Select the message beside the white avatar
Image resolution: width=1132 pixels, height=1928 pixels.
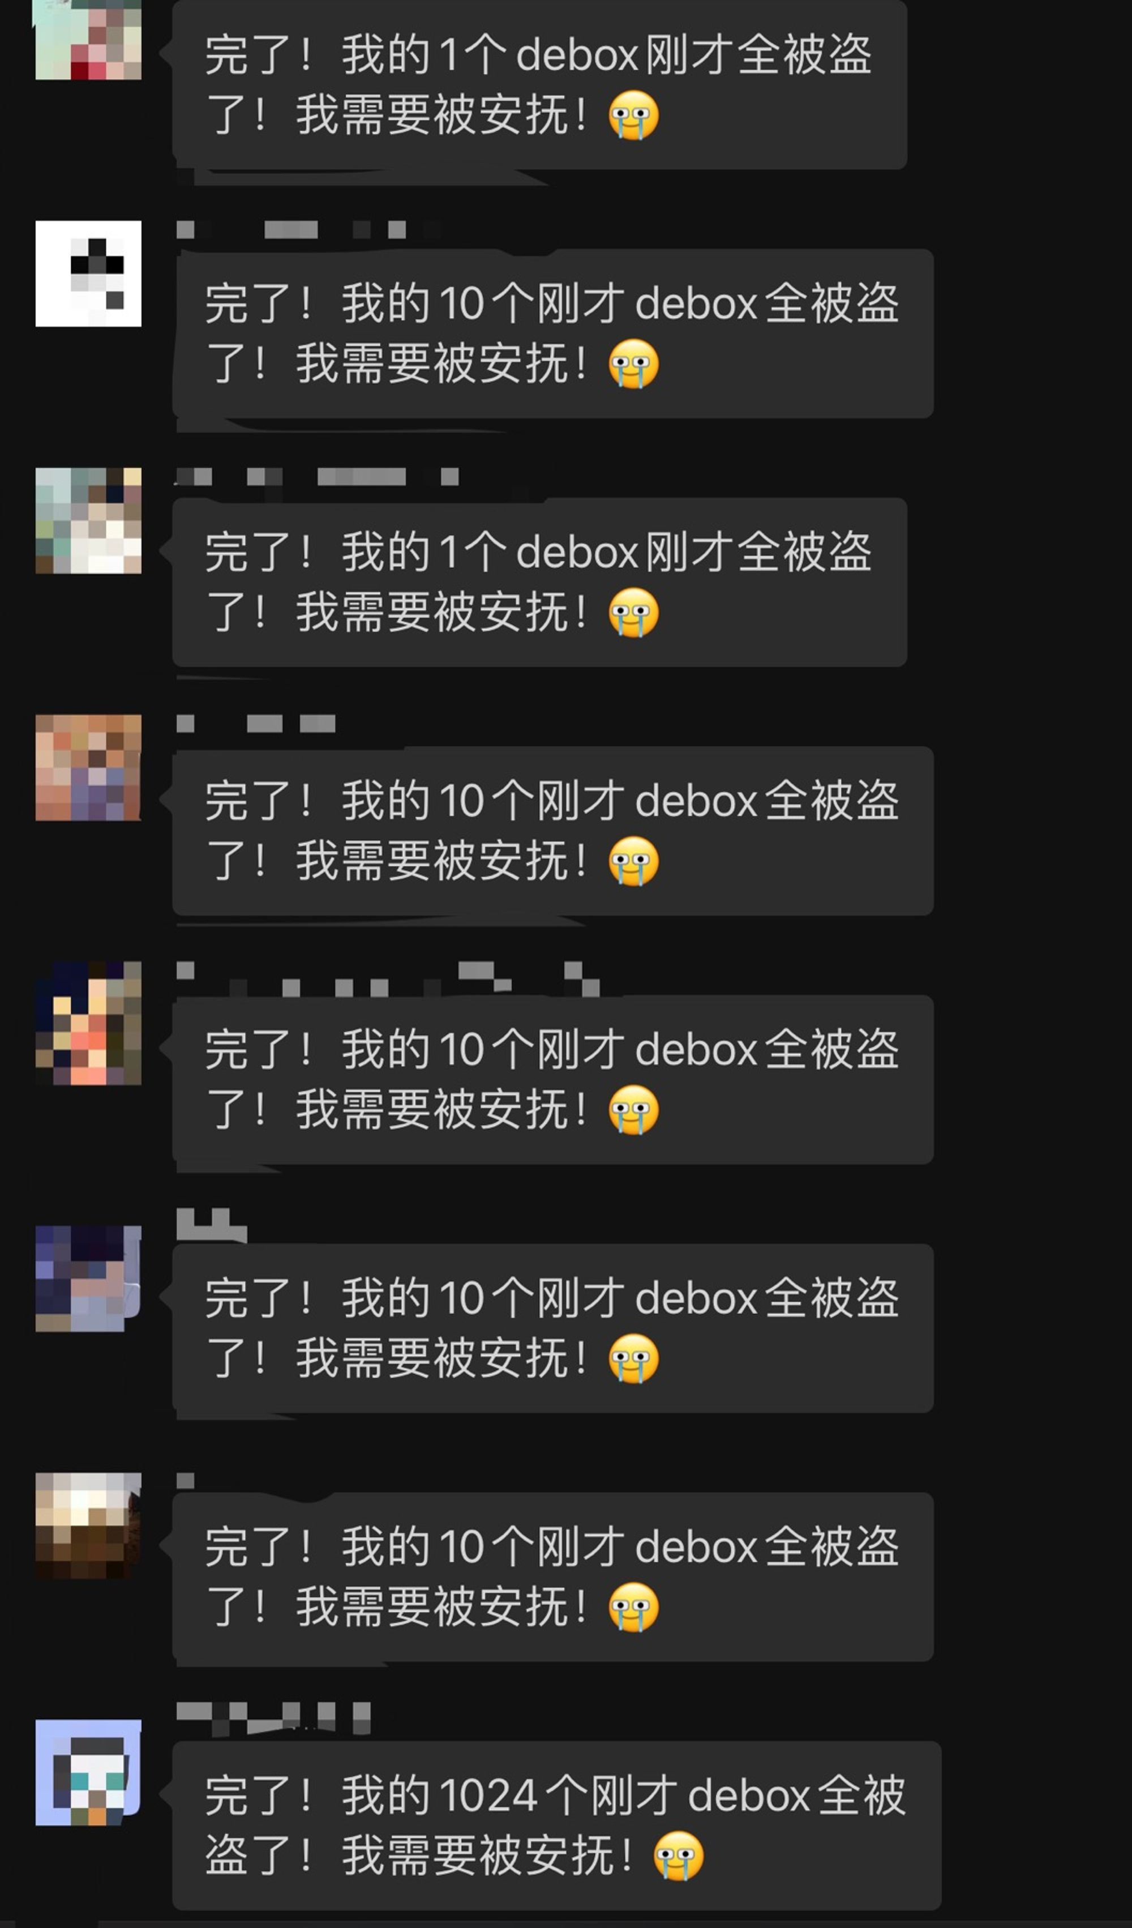(x=553, y=334)
